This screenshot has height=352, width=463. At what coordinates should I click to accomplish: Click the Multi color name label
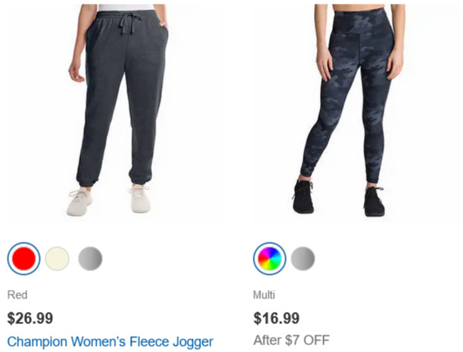pos(264,295)
